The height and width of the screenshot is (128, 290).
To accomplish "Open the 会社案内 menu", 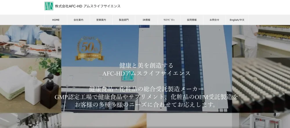I will 78,20.
